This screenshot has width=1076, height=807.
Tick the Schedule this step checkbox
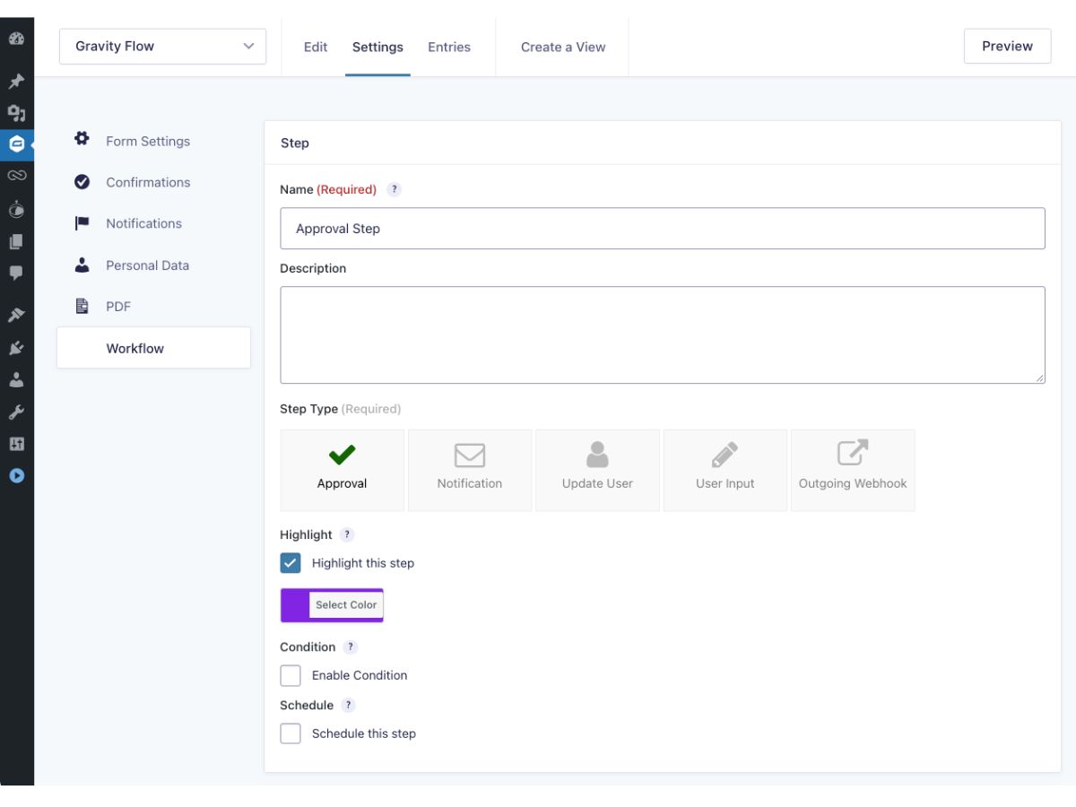tap(291, 733)
